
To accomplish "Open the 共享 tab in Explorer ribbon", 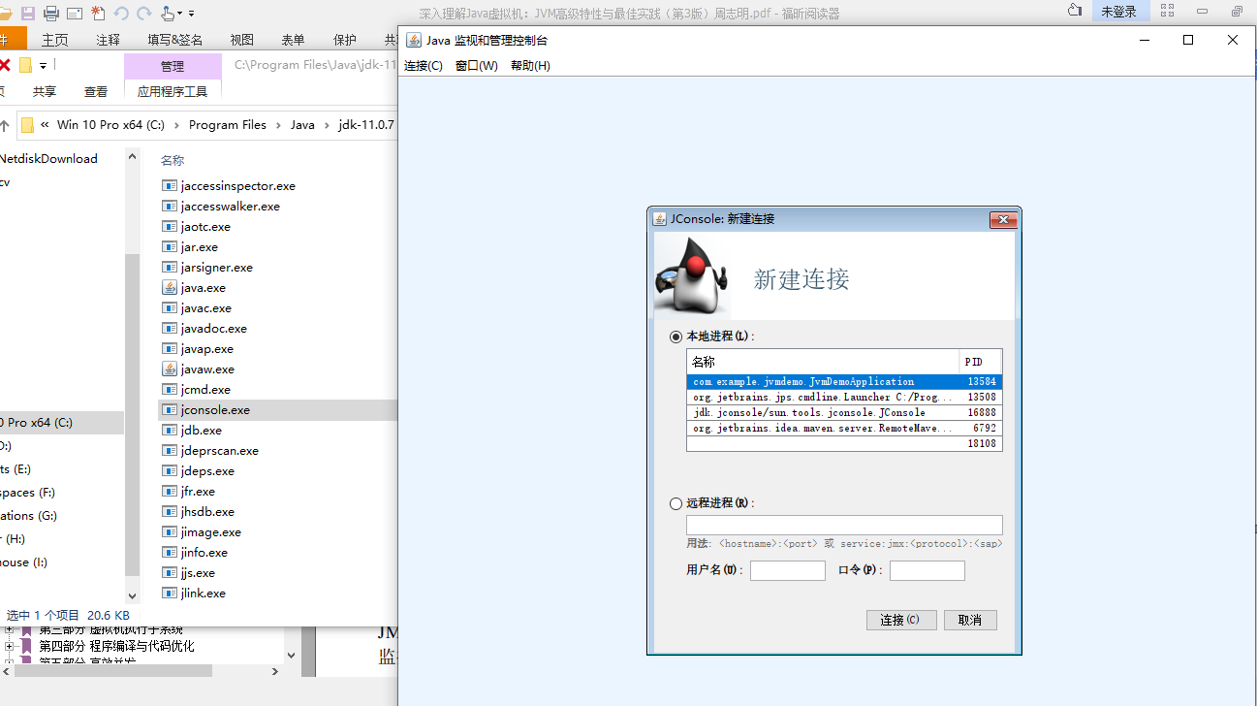I will pos(45,91).
